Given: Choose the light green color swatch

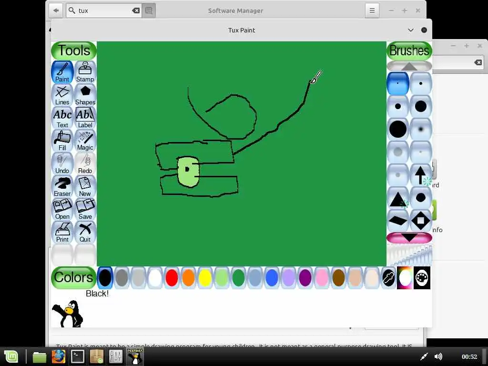Looking at the screenshot, I should pyautogui.click(x=222, y=278).
